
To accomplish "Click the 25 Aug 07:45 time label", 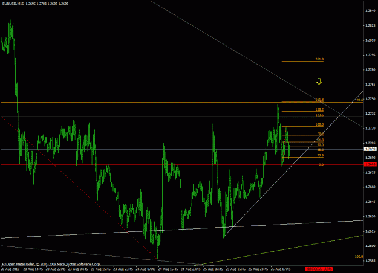I will (x=213, y=269).
